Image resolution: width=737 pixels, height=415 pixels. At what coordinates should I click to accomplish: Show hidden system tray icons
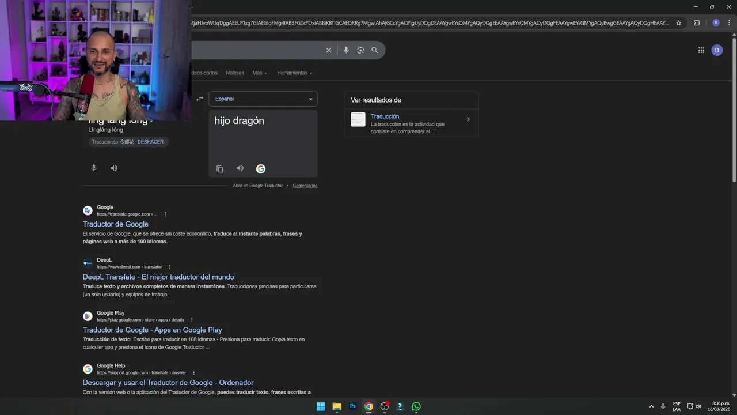tap(651, 406)
